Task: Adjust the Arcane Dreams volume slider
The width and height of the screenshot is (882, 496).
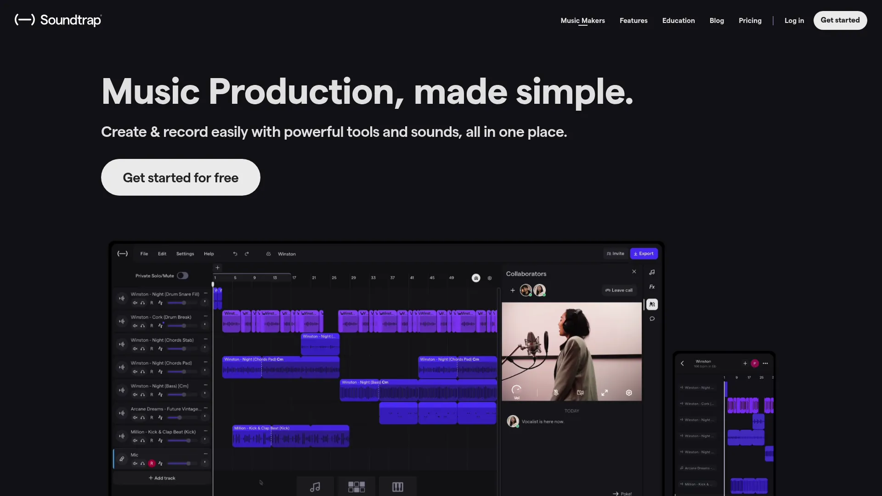Action: pyautogui.click(x=182, y=417)
